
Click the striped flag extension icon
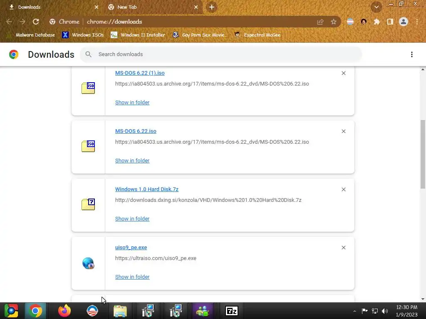point(350,22)
